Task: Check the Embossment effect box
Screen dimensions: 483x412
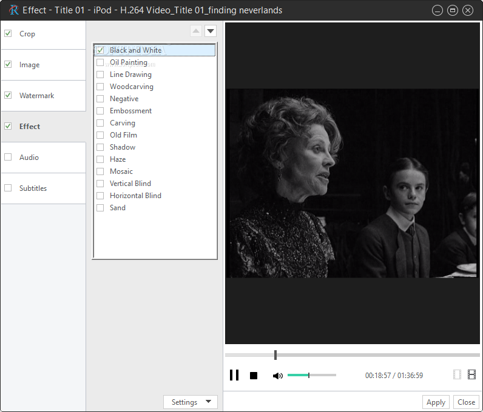Action: (100, 111)
